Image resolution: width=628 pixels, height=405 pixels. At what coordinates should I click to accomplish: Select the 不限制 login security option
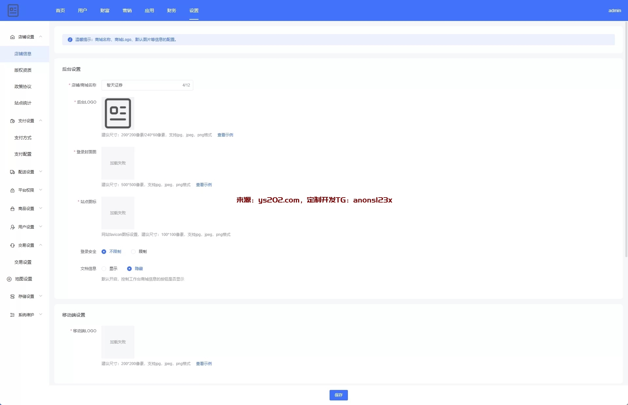pyautogui.click(x=104, y=252)
